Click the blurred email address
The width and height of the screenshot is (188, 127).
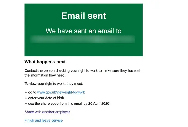point(82,39)
